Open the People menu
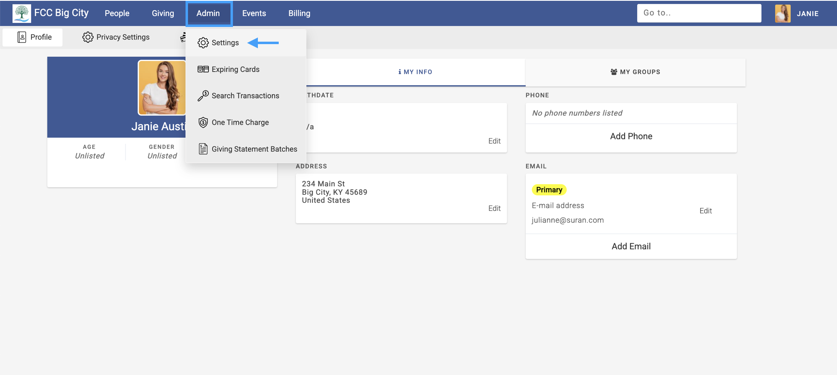The image size is (837, 375). click(117, 13)
